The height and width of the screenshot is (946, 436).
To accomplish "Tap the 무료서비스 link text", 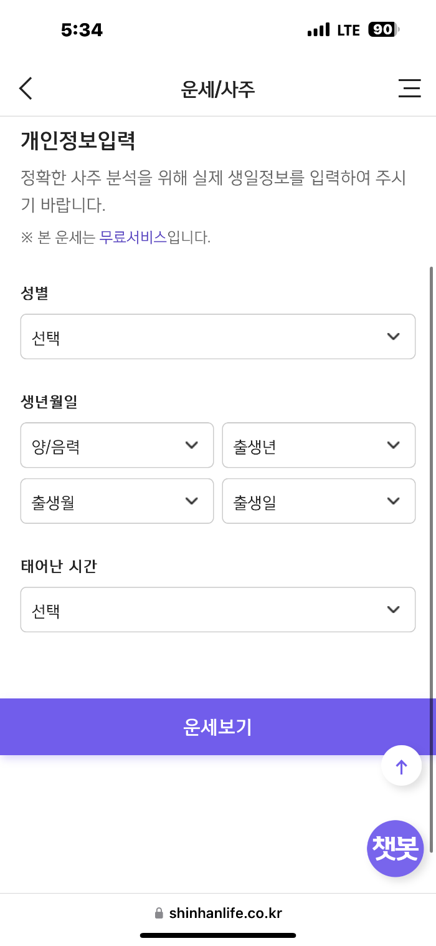I will 133,237.
